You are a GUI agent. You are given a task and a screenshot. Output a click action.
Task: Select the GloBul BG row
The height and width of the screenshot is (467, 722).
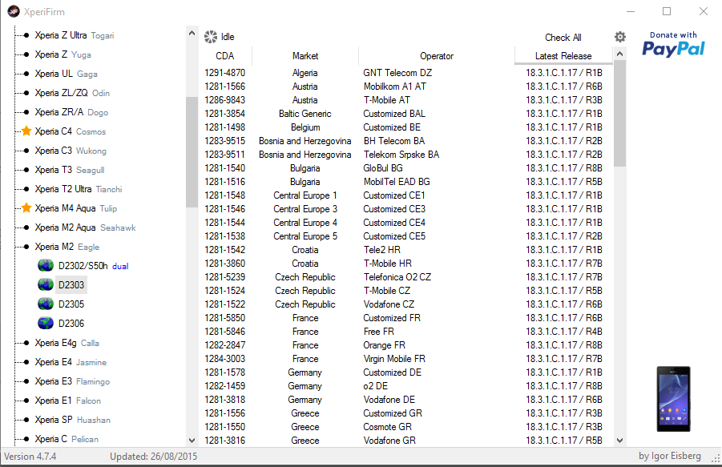click(x=406, y=168)
